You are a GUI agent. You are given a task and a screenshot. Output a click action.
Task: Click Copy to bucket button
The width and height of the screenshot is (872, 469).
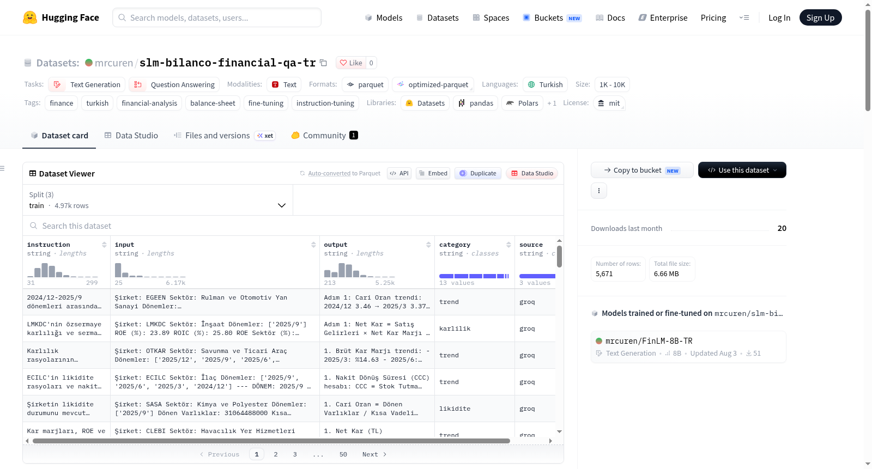click(x=642, y=170)
